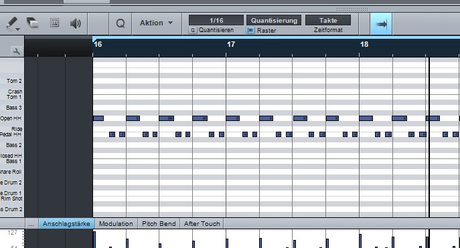
Task: Click bar 18 on the ruler
Action: [x=364, y=44]
